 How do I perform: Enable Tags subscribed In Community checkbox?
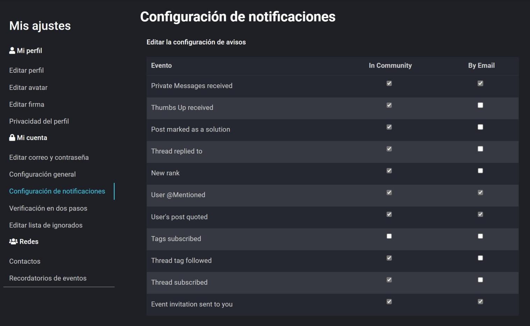[389, 236]
